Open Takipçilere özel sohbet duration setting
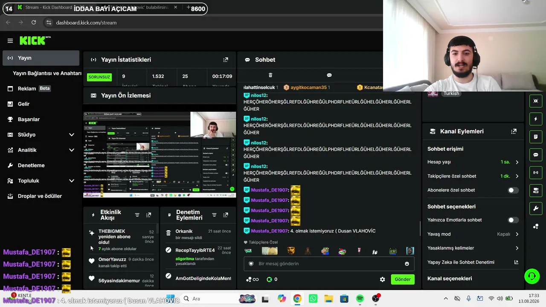 (x=473, y=176)
